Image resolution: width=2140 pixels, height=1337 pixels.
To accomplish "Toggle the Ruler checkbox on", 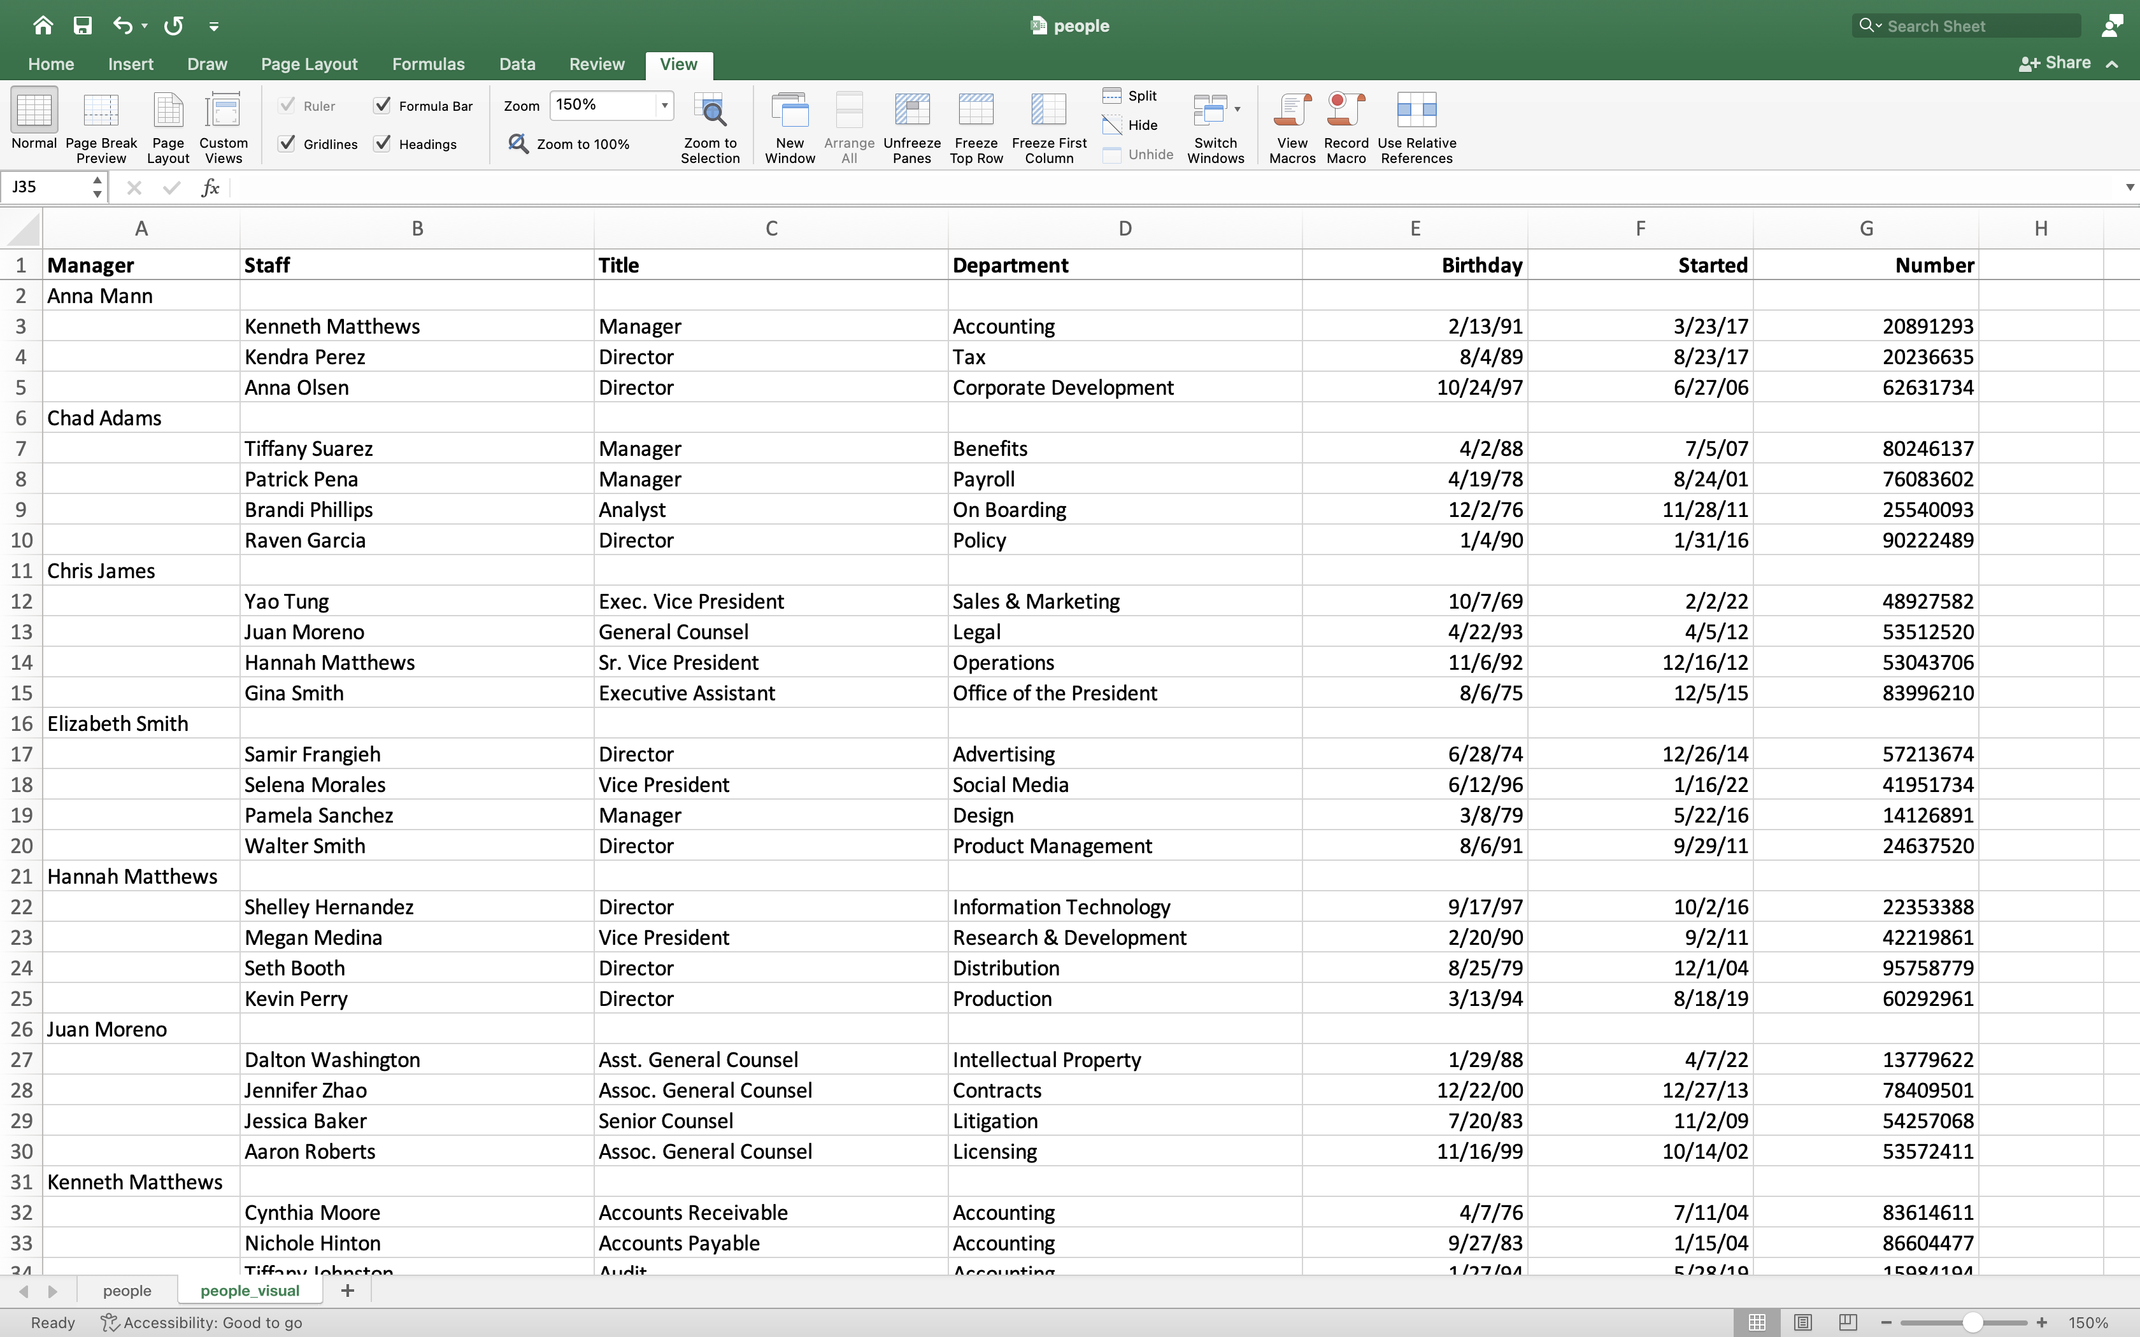I will pyautogui.click(x=287, y=103).
